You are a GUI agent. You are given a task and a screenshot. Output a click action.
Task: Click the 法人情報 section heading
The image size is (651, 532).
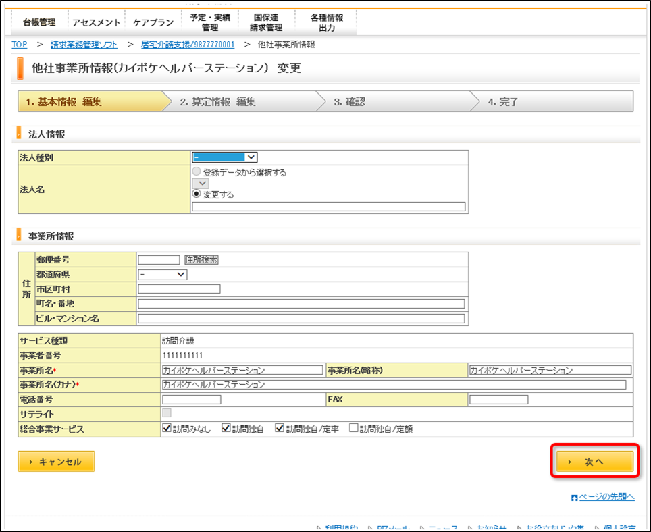tap(47, 134)
